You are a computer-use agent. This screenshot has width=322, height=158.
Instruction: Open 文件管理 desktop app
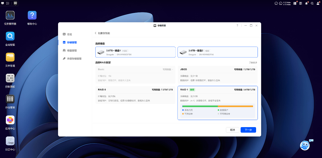point(10,57)
